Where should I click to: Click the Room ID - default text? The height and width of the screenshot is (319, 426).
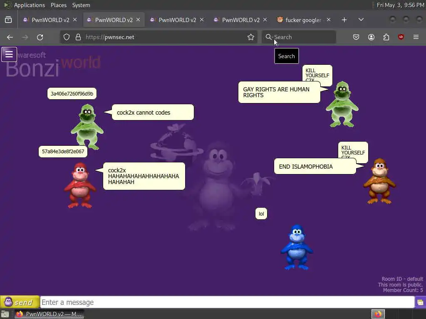coord(402,279)
